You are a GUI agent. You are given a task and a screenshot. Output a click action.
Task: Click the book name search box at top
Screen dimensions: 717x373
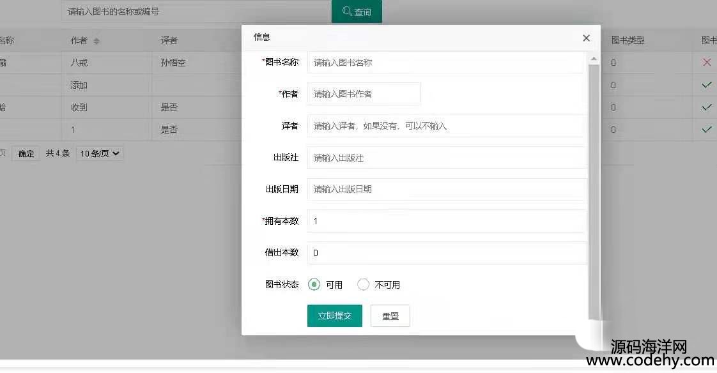196,11
